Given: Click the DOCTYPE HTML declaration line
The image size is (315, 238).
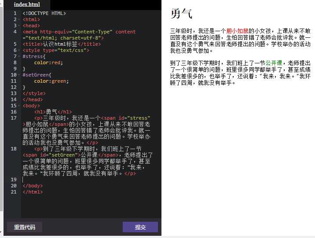Looking at the screenshot, I should pos(44,13).
